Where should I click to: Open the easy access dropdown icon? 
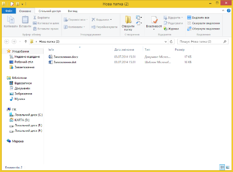click(139, 23)
